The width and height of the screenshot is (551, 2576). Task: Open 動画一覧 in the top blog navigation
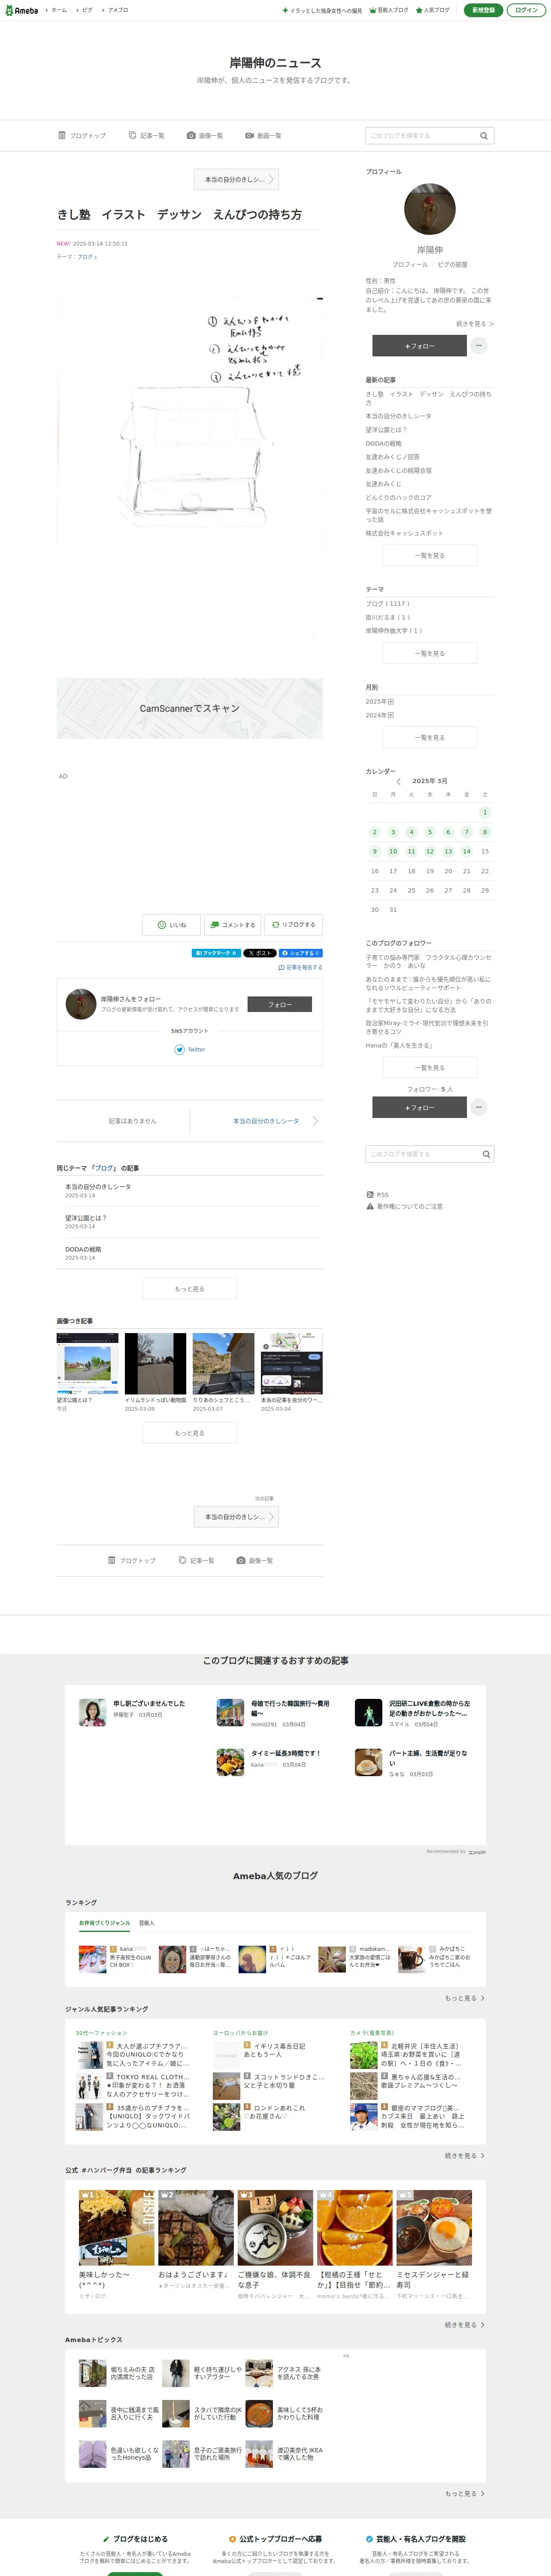point(263,136)
